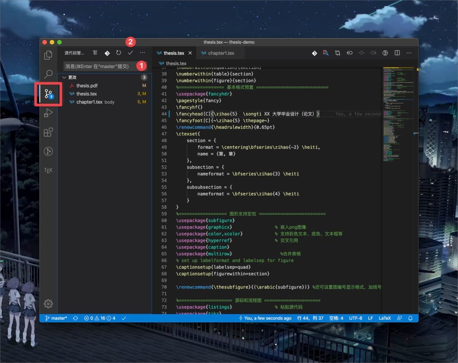Viewport: 458px width, 363px height.
Task: Change end-of-line LF in status bar
Action: pyautogui.click(x=370, y=318)
